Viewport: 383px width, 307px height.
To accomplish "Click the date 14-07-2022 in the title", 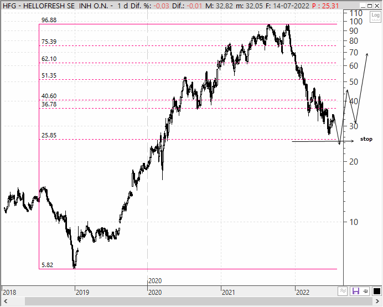I will (291, 6).
